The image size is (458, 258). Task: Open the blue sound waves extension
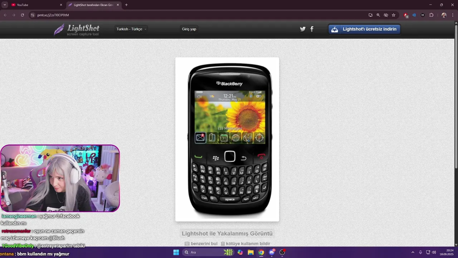click(x=414, y=15)
